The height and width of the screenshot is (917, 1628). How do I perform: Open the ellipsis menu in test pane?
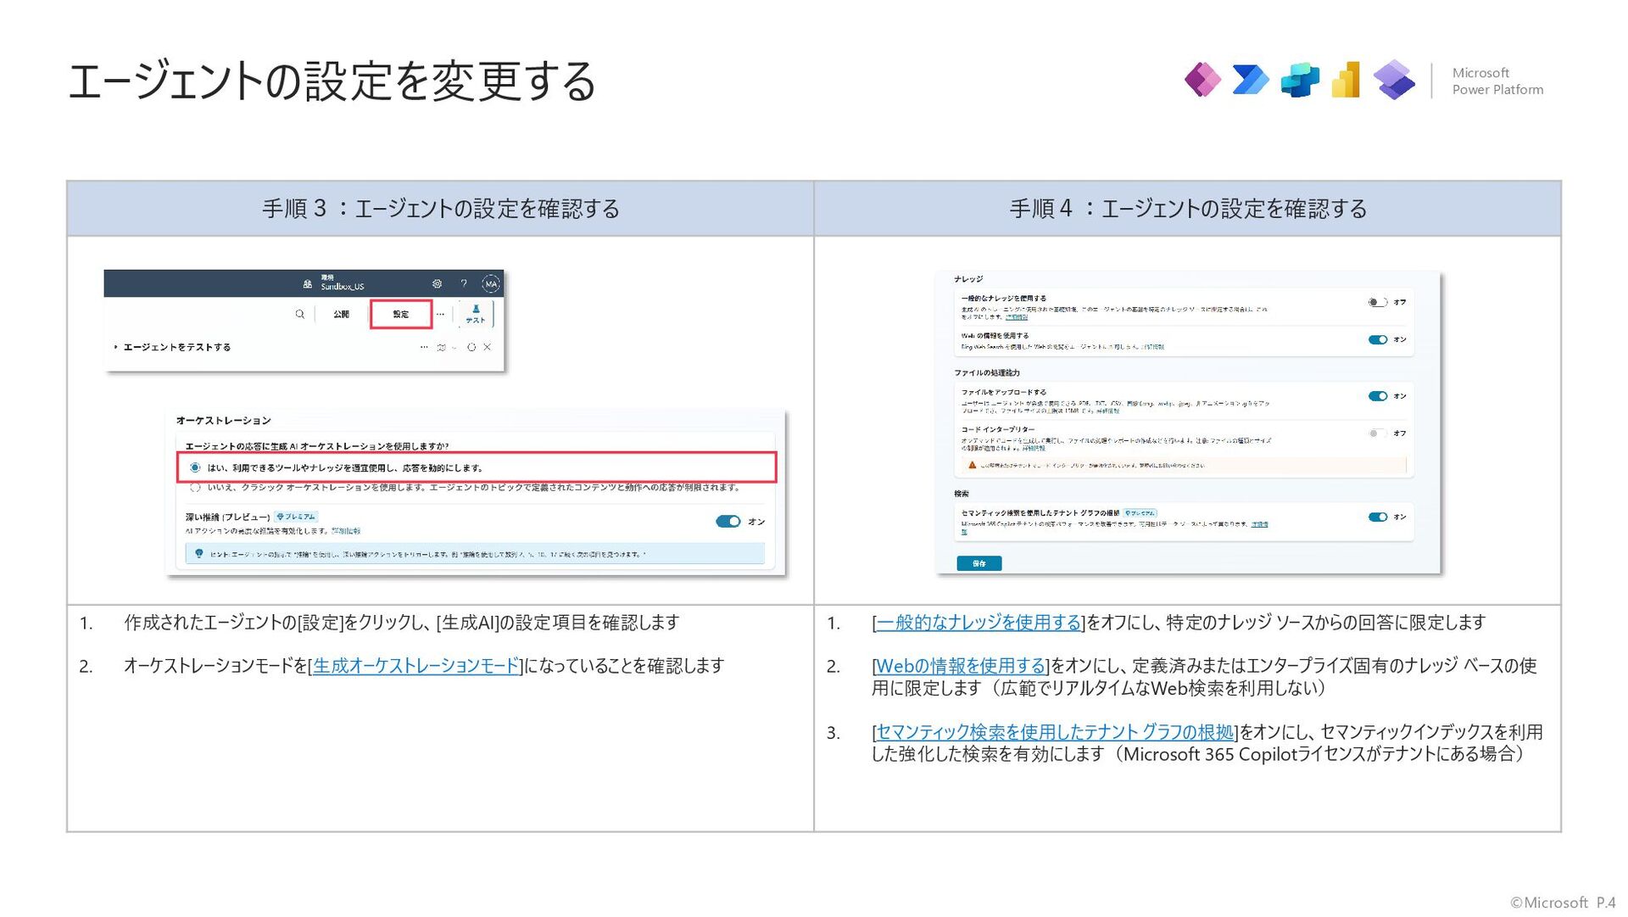[x=424, y=347]
